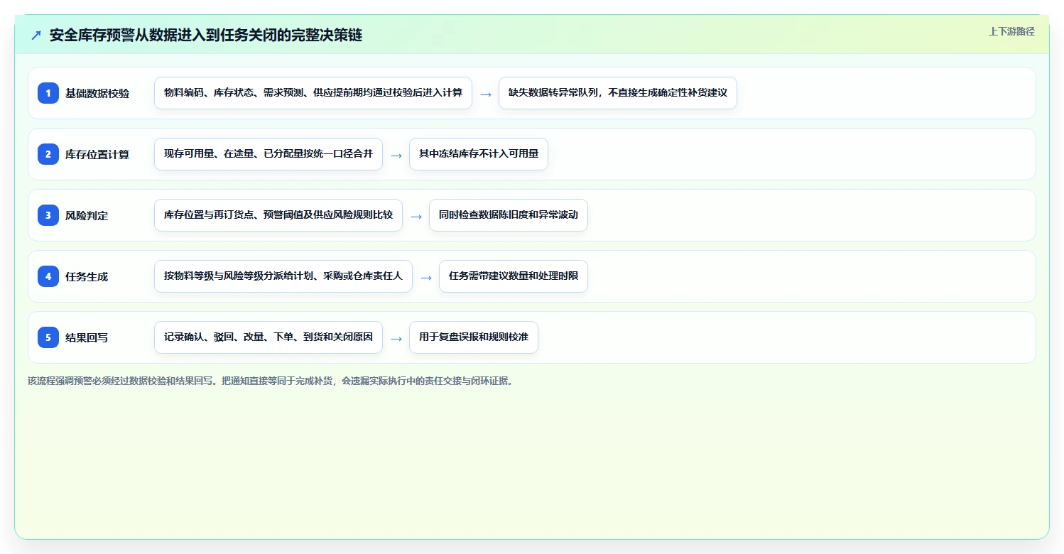Viewport: 1064px width, 554px height.
Task: Click the box 用于复盘误报和规则校准
Action: (474, 337)
